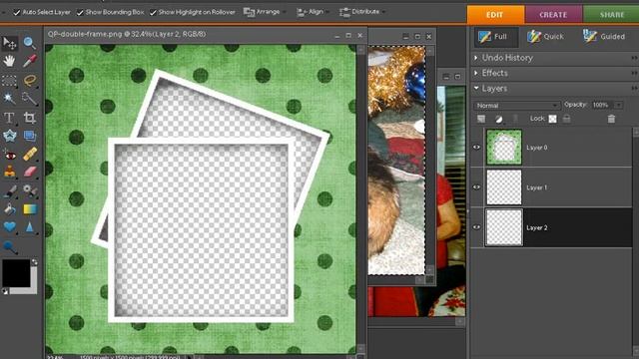Select the Full edit mode
The height and width of the screenshot is (359, 639).
pyautogui.click(x=495, y=37)
